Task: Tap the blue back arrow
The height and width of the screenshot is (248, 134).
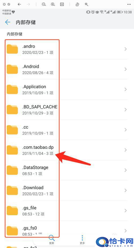Action: tap(8, 22)
